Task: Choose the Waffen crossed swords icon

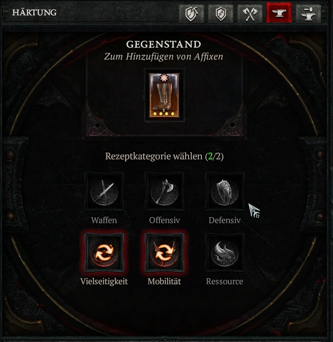Action: click(x=104, y=192)
